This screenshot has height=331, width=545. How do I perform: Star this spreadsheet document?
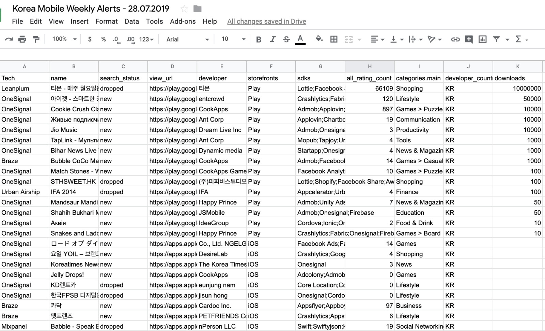(x=184, y=9)
